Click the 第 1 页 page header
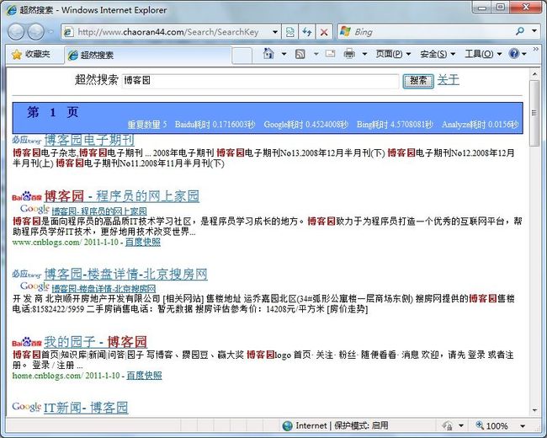This screenshot has width=547, height=438. [53, 112]
